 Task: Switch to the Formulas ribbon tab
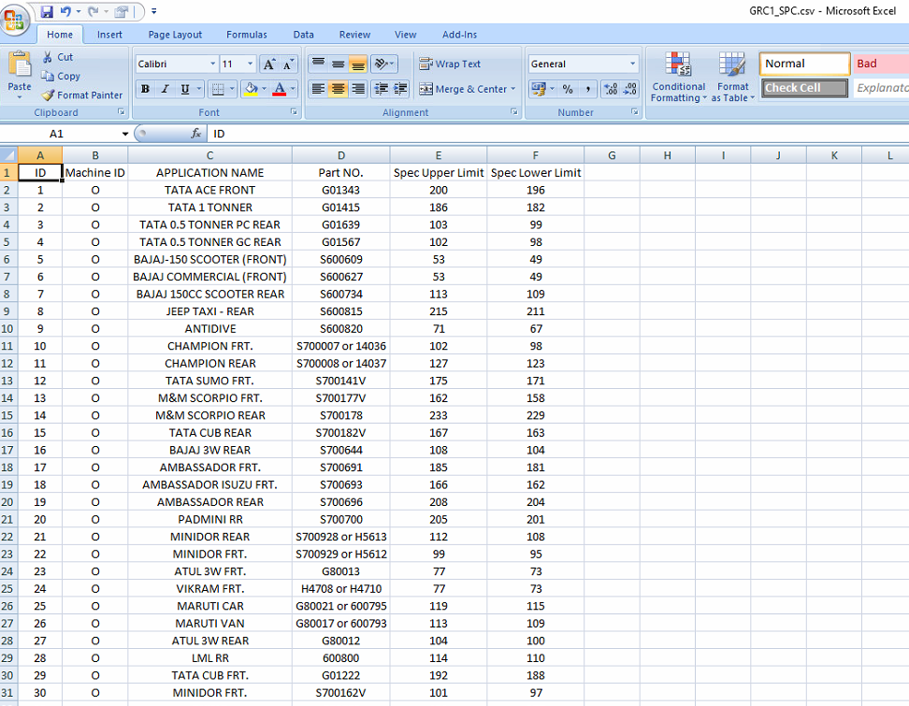click(x=246, y=35)
